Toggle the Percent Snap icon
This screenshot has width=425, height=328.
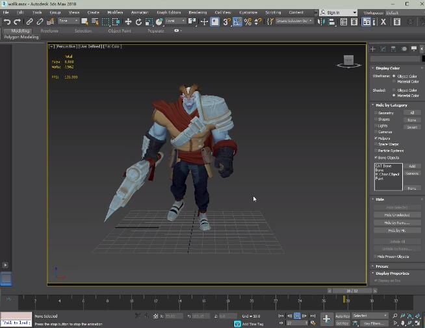pyautogui.click(x=248, y=21)
